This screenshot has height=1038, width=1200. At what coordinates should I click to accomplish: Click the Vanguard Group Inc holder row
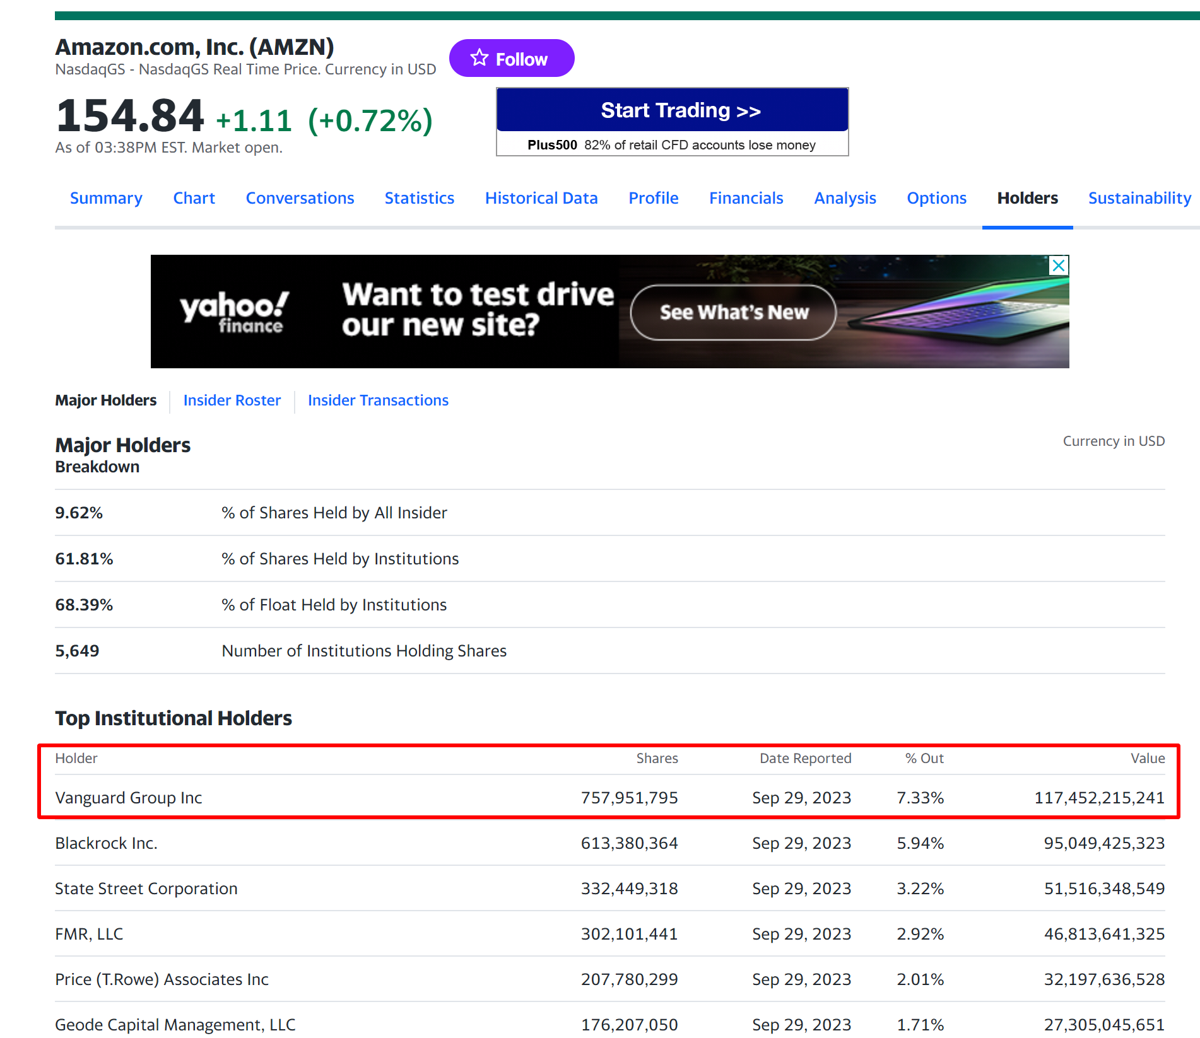[609, 798]
